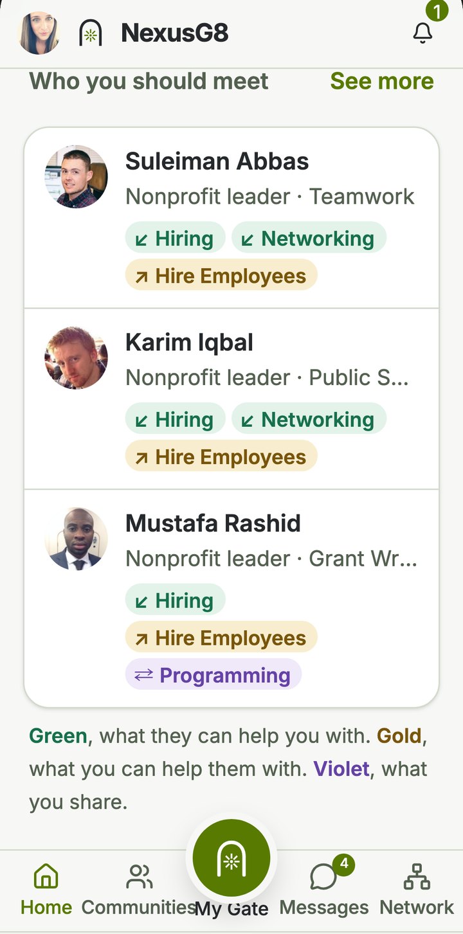View Mustafa Rashid's profile photo
This screenshot has width=463, height=934.
click(76, 539)
